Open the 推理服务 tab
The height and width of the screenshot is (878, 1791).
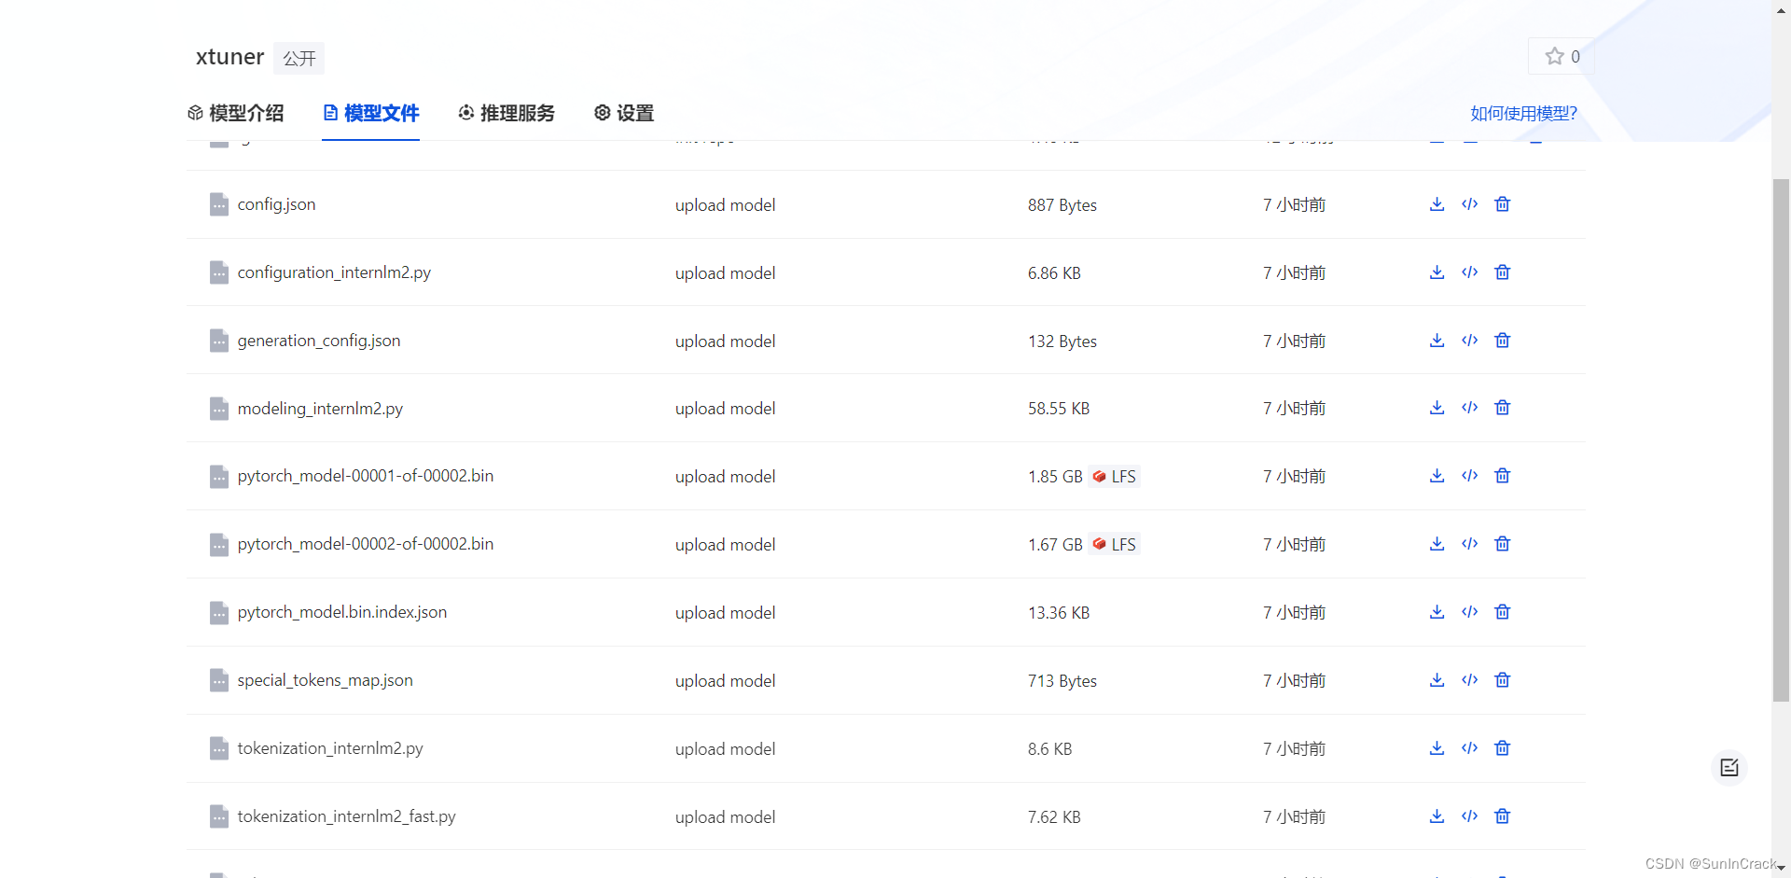pyautogui.click(x=507, y=113)
